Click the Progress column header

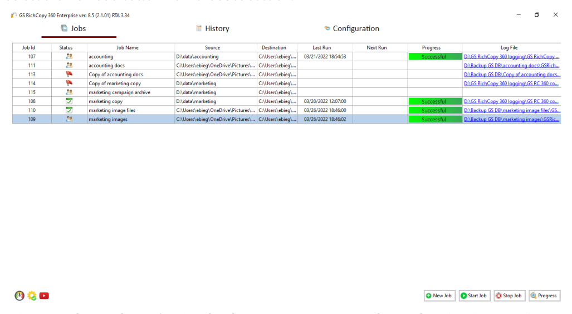pyautogui.click(x=435, y=47)
